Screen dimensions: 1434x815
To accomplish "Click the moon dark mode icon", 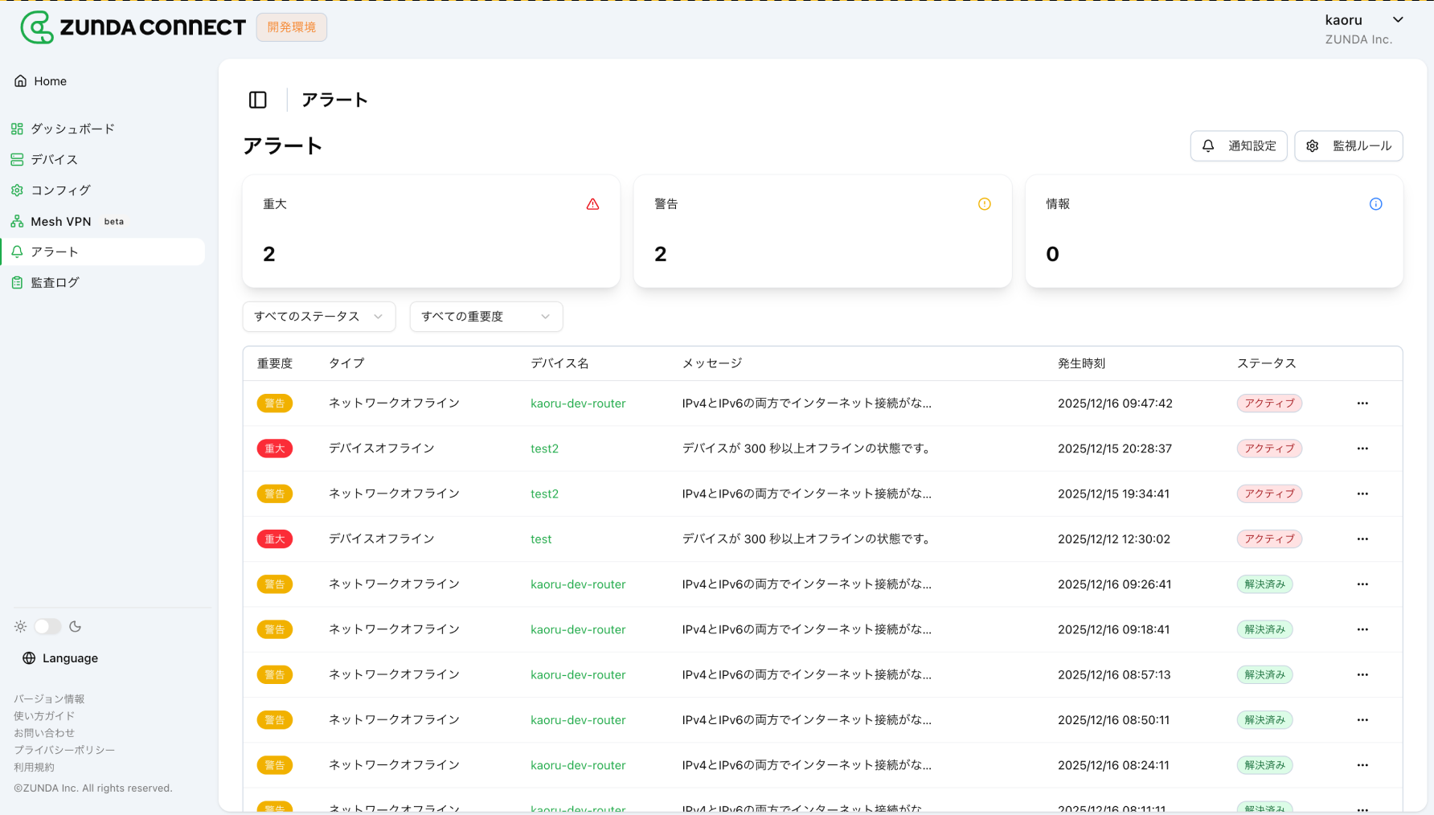I will click(x=76, y=627).
